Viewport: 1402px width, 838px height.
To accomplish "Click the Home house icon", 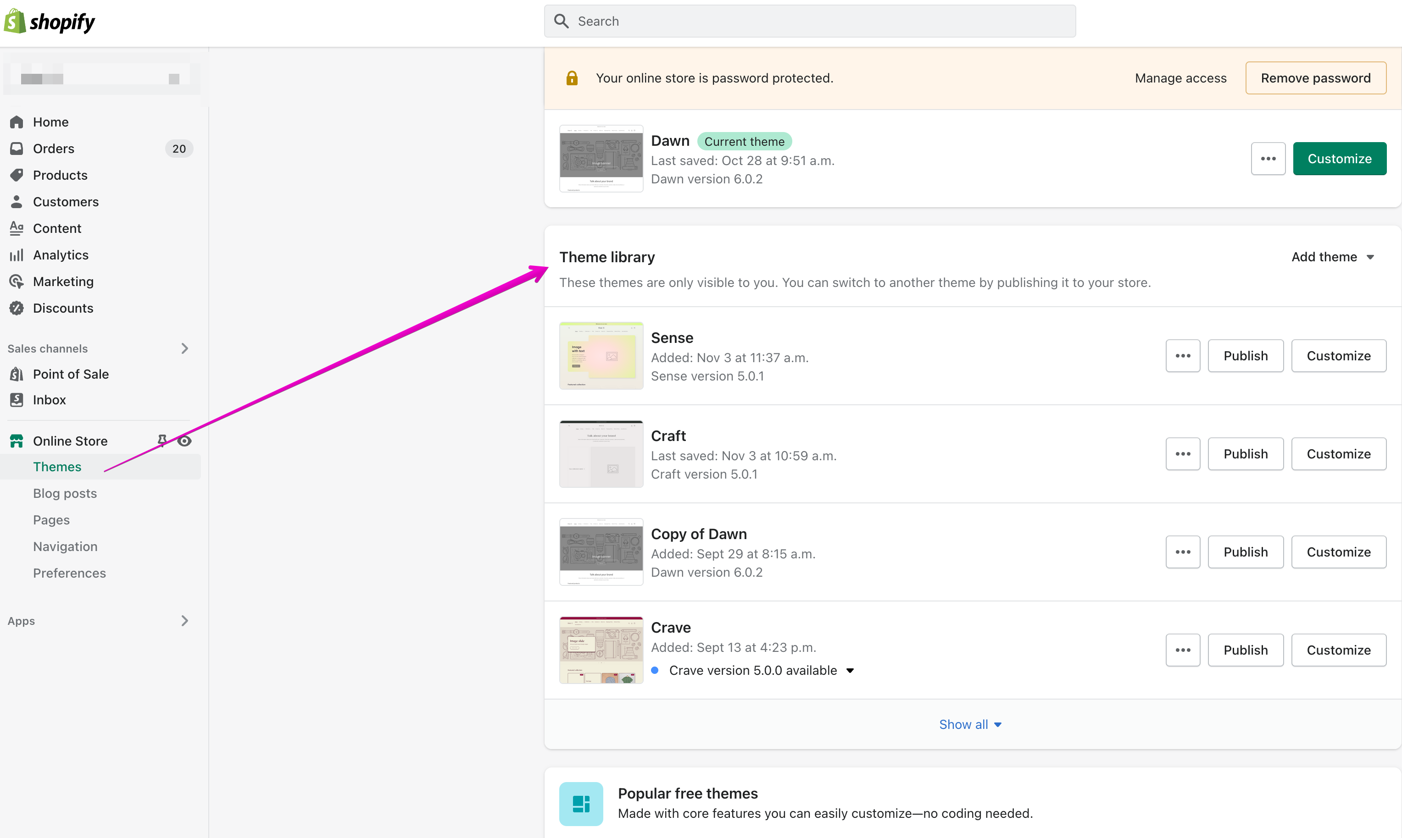I will (x=17, y=122).
